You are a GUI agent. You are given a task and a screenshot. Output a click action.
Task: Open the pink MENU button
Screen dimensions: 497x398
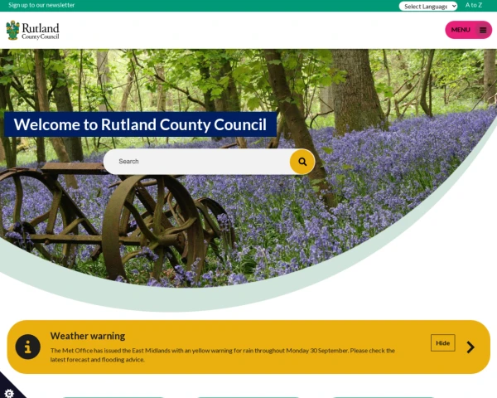469,30
